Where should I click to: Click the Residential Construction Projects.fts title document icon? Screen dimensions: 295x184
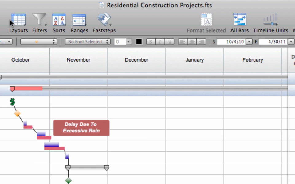coord(102,5)
